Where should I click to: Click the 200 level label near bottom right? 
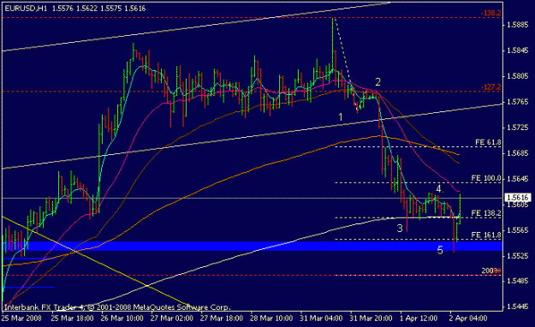click(x=490, y=271)
